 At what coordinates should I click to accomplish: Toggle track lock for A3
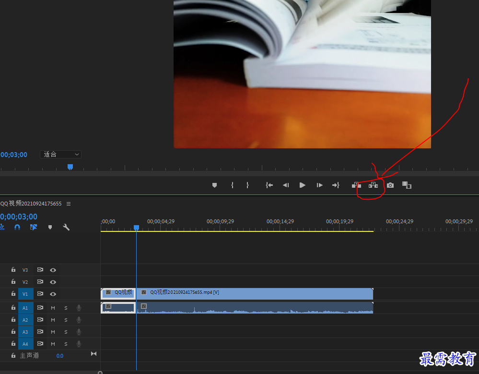pyautogui.click(x=13, y=331)
